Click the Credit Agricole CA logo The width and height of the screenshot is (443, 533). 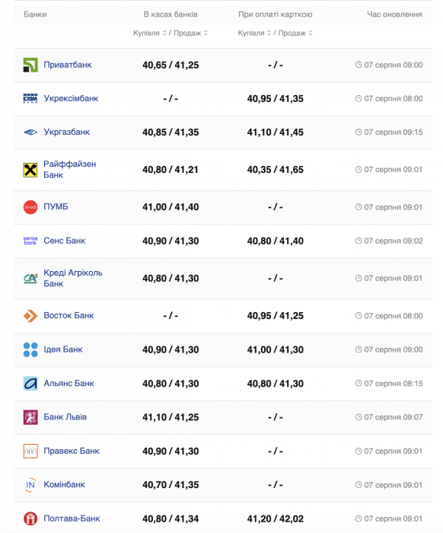(x=30, y=279)
